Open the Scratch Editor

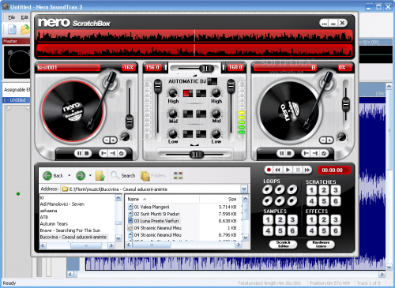pyautogui.click(x=284, y=244)
